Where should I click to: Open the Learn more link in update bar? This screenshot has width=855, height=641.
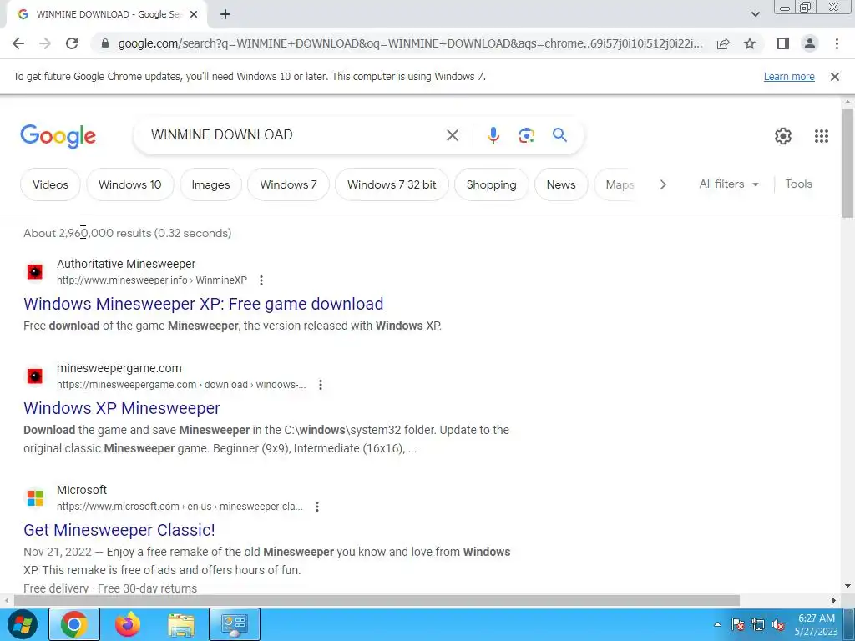(789, 77)
